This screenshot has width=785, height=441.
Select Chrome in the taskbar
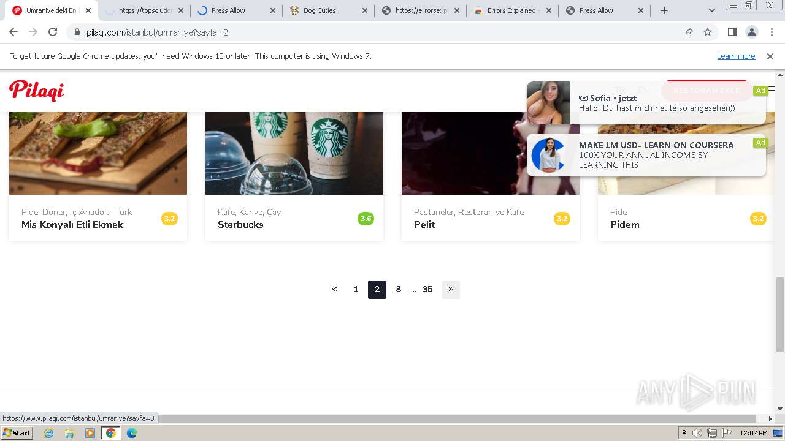tap(110, 433)
